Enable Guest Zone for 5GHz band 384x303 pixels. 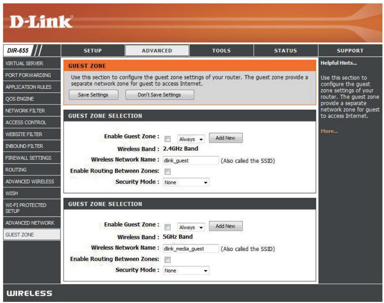[x=168, y=227]
